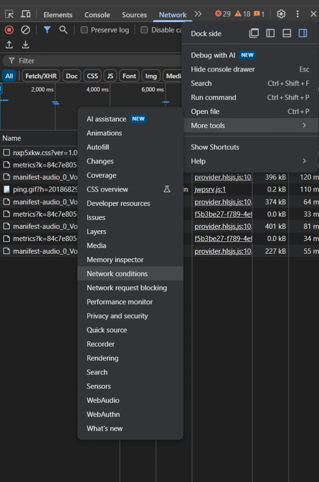This screenshot has height=482, width=319.
Task: Open network search magnifier icon
Action: click(x=63, y=30)
